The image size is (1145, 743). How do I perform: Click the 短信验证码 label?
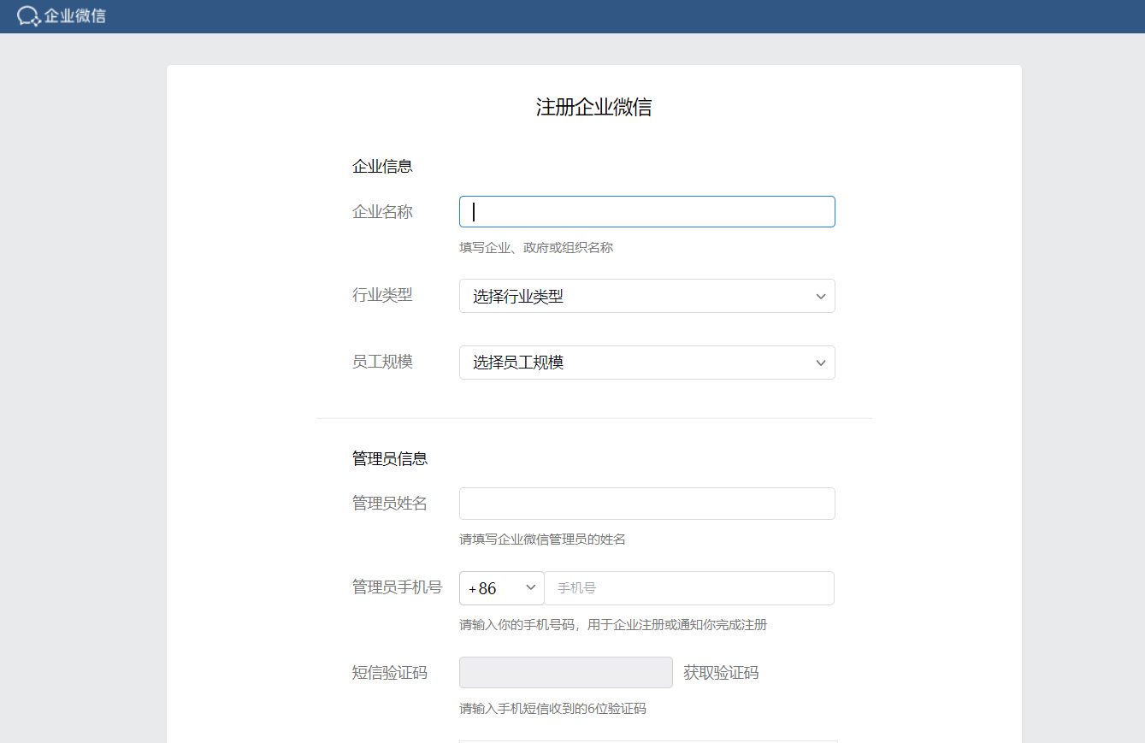[390, 673]
